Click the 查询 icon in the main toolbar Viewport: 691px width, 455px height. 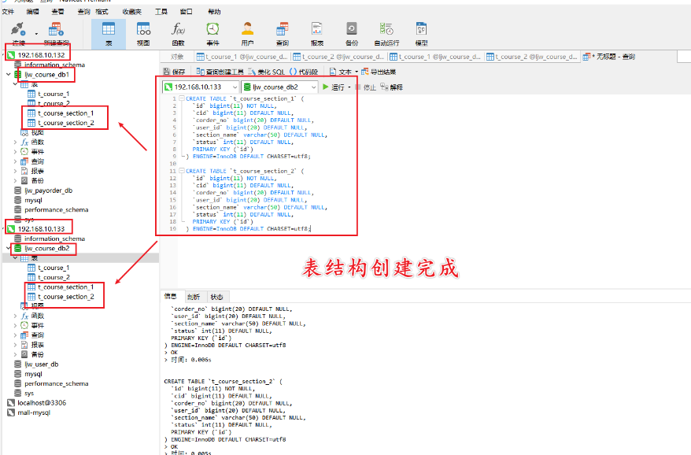(282, 29)
